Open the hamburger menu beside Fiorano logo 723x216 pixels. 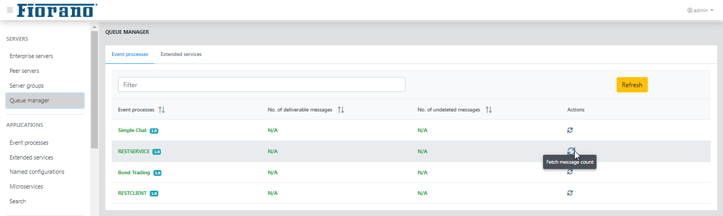(x=10, y=10)
